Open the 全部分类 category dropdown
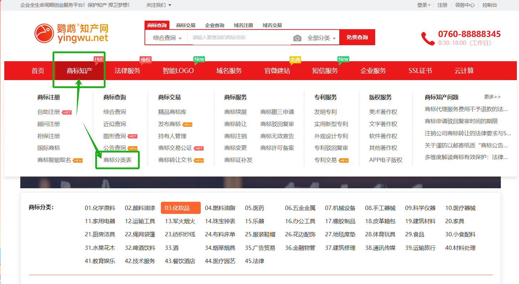The width and height of the screenshot is (519, 284). click(321, 38)
